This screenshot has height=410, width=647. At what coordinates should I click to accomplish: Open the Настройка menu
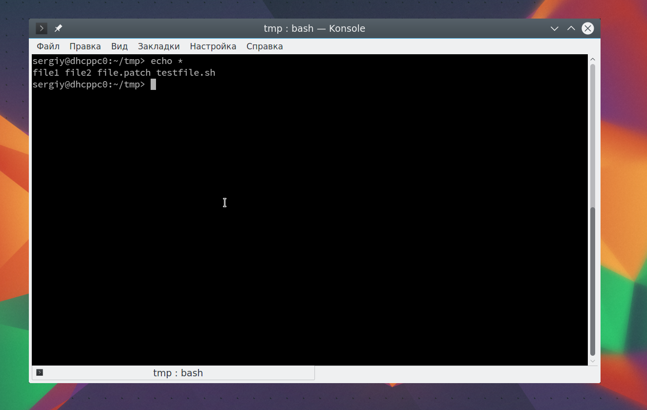[x=213, y=46]
